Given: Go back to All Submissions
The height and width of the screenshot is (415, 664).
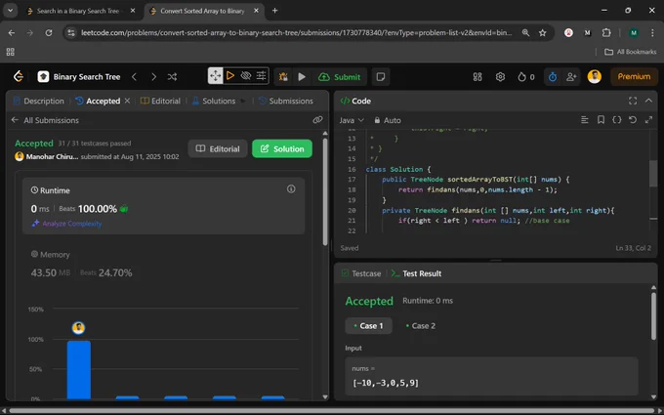Looking at the screenshot, I should [45, 120].
